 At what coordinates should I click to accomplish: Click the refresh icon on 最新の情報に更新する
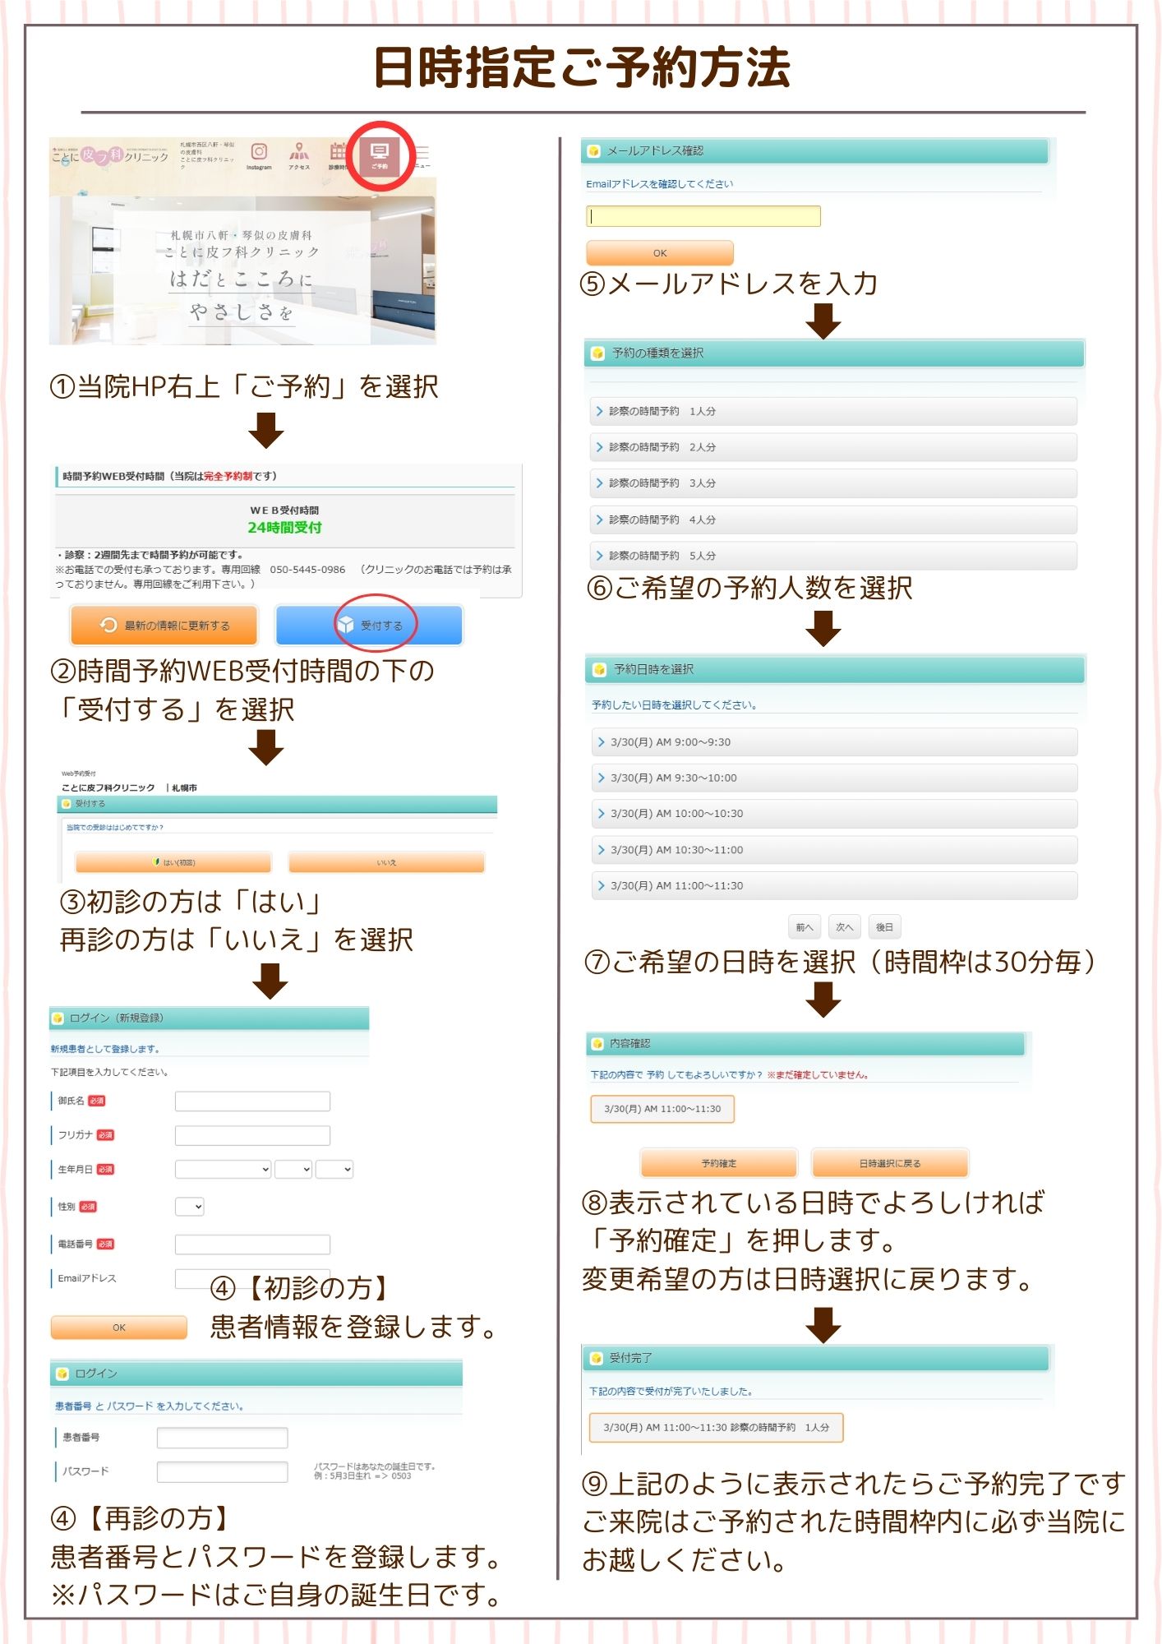pos(108,626)
